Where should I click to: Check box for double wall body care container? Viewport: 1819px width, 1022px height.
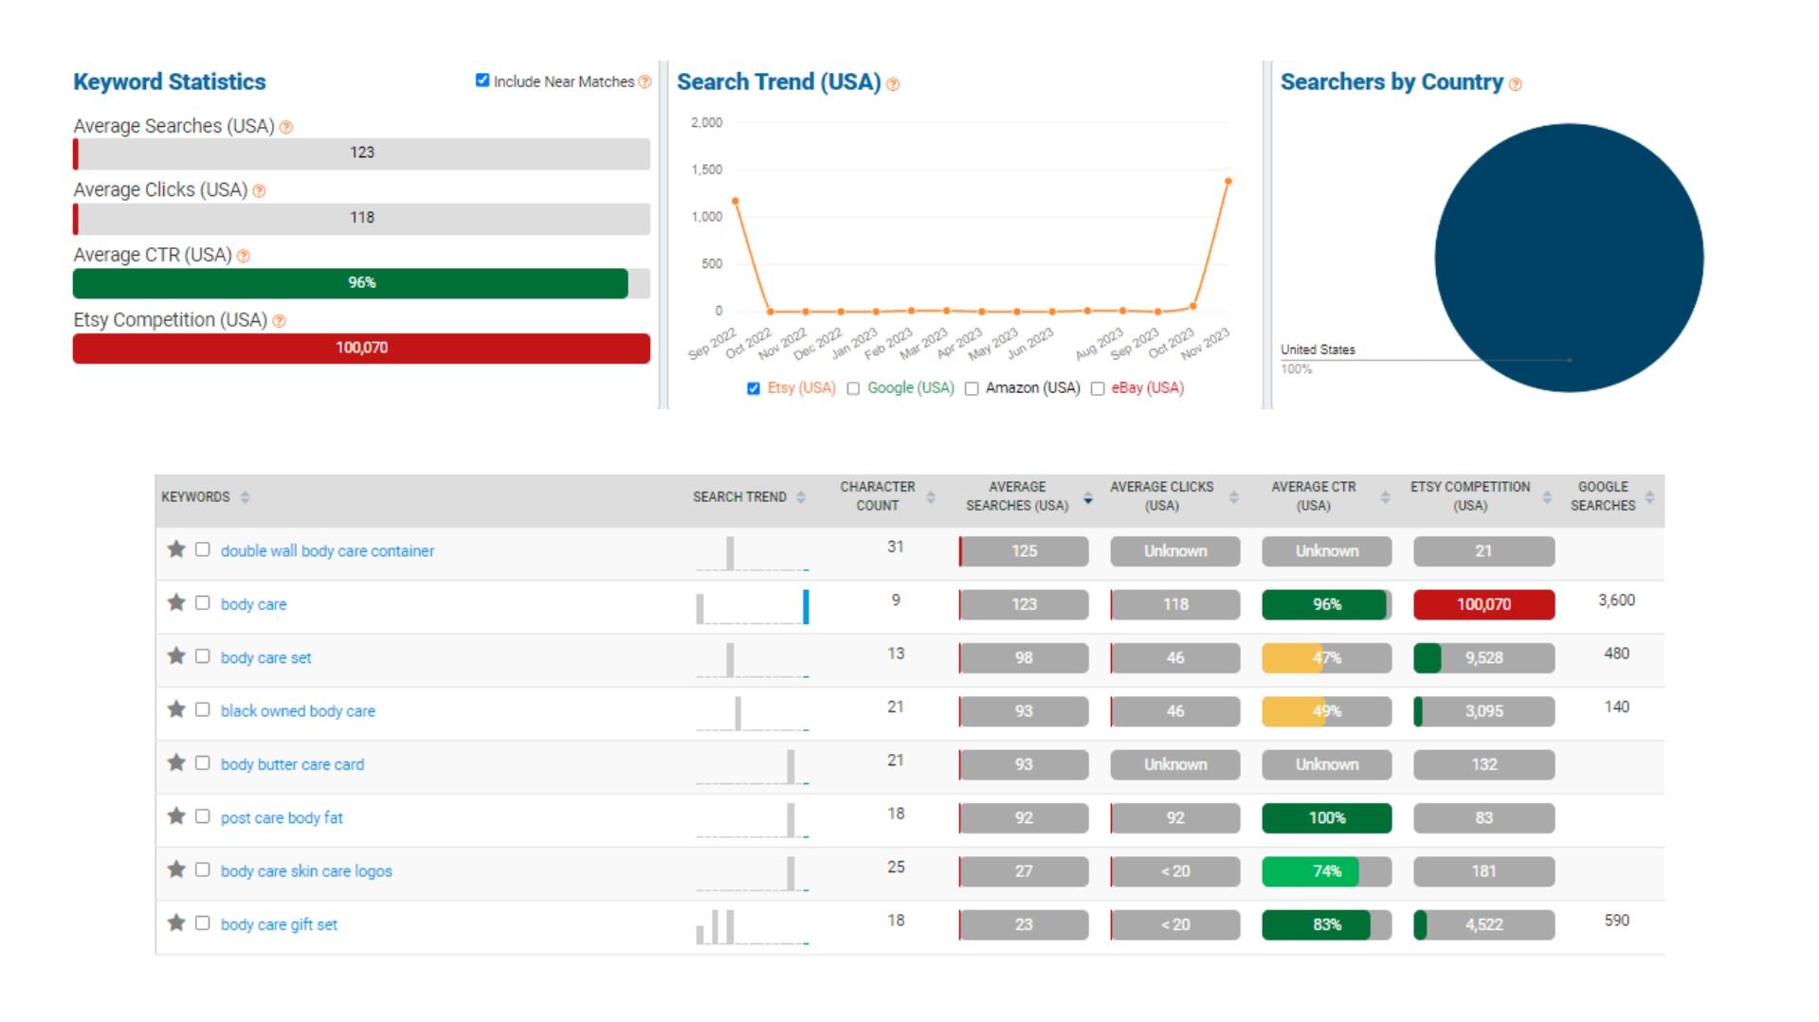point(202,549)
